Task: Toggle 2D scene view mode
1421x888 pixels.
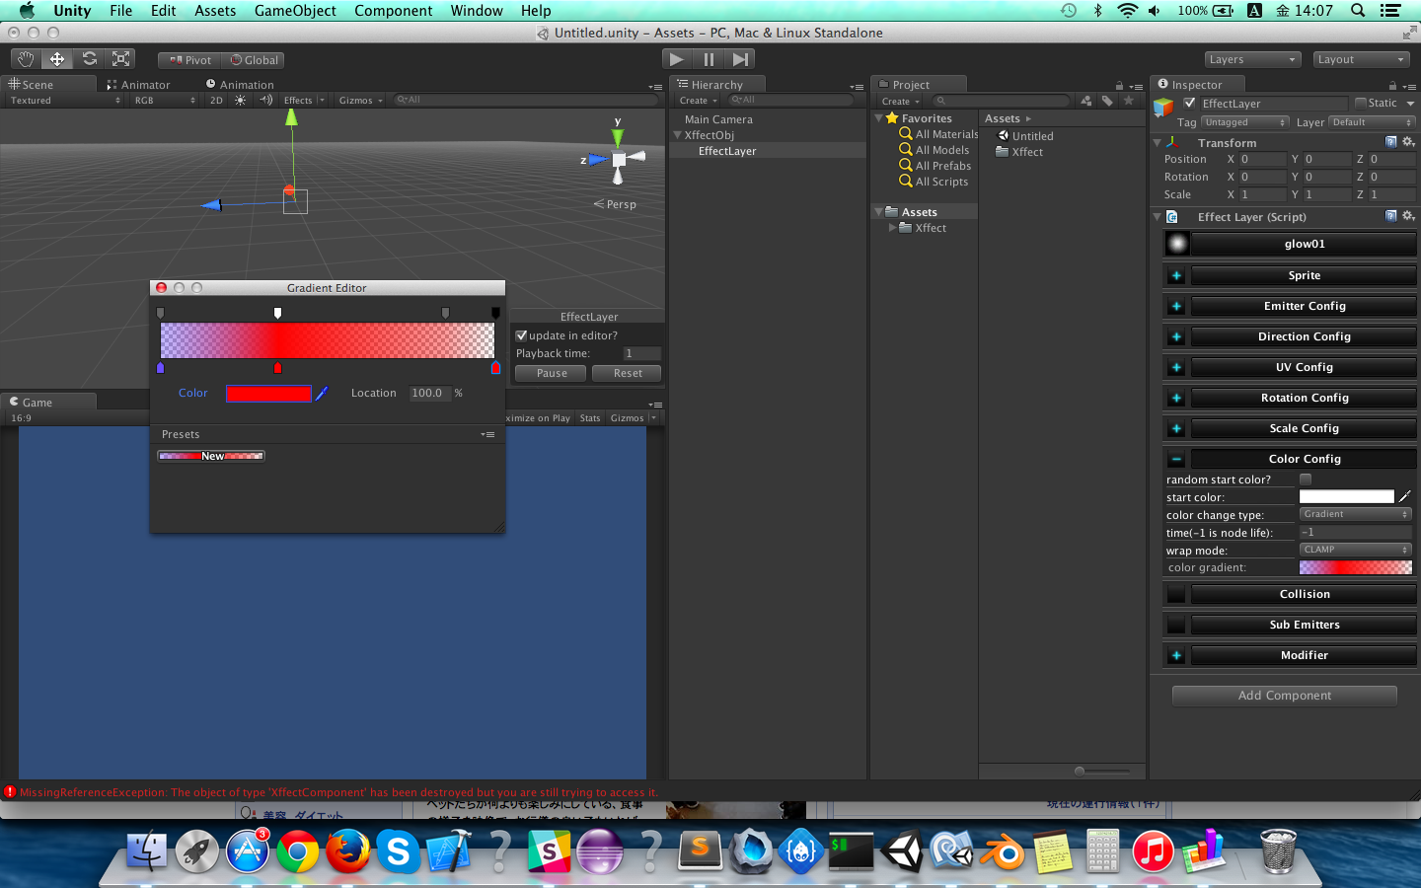Action: point(216,100)
